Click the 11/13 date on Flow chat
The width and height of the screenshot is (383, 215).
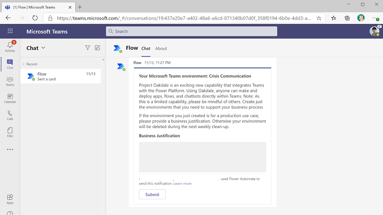tap(90, 74)
